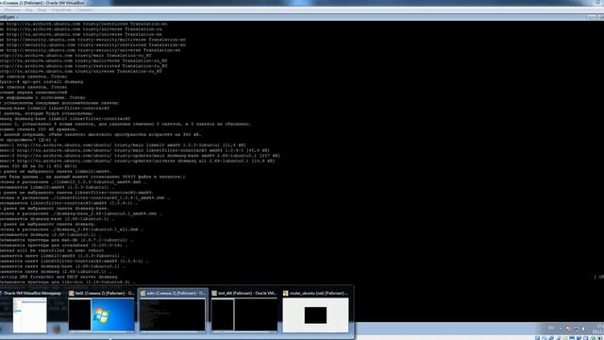Viewport: 604px width, 340px height.
Task: Show hidden tray icons arrow
Action: [x=561, y=329]
